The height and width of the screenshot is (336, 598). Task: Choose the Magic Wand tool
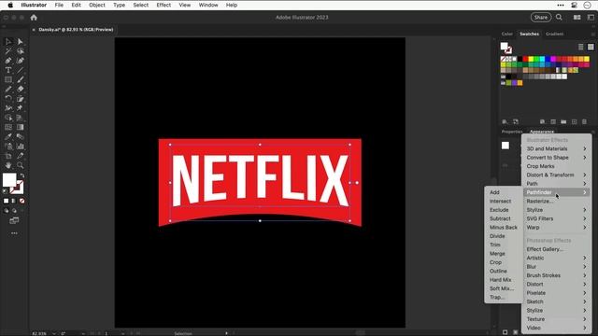click(x=8, y=51)
